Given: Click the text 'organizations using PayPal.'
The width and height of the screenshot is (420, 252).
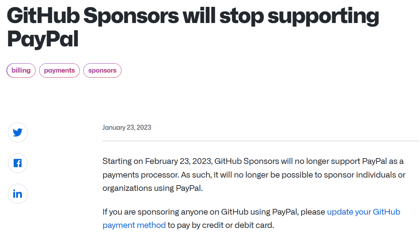Looking at the screenshot, I should (x=152, y=188).
